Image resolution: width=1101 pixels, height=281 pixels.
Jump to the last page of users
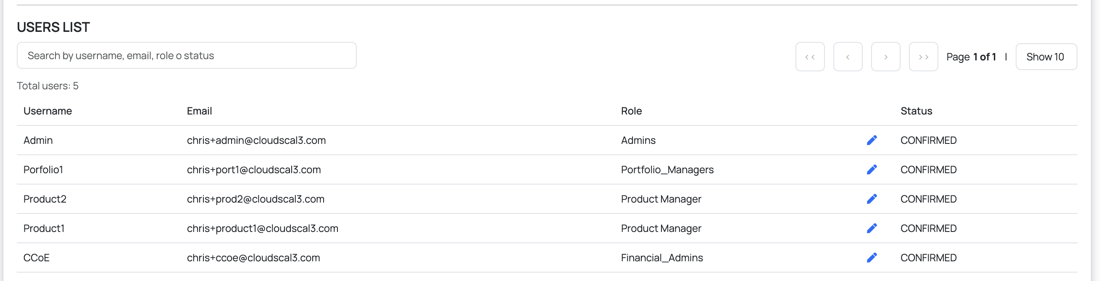(923, 57)
